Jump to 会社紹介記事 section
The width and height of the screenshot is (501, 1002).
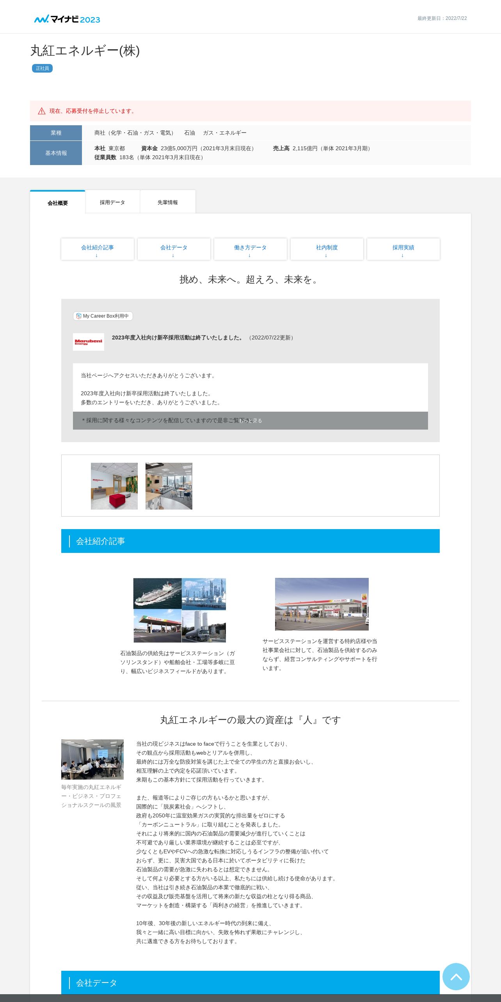pyautogui.click(x=98, y=249)
